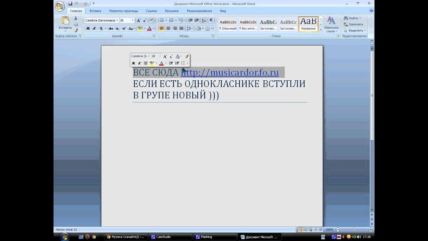
Task: Click the ribbon Shrink Font button
Action: coord(145,20)
